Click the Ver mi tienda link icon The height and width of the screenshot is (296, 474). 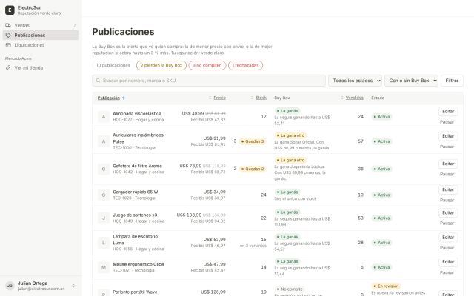point(8,67)
